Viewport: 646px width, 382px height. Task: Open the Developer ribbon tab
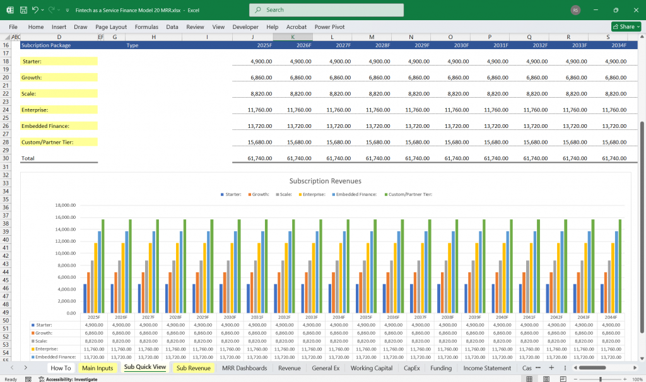[245, 26]
